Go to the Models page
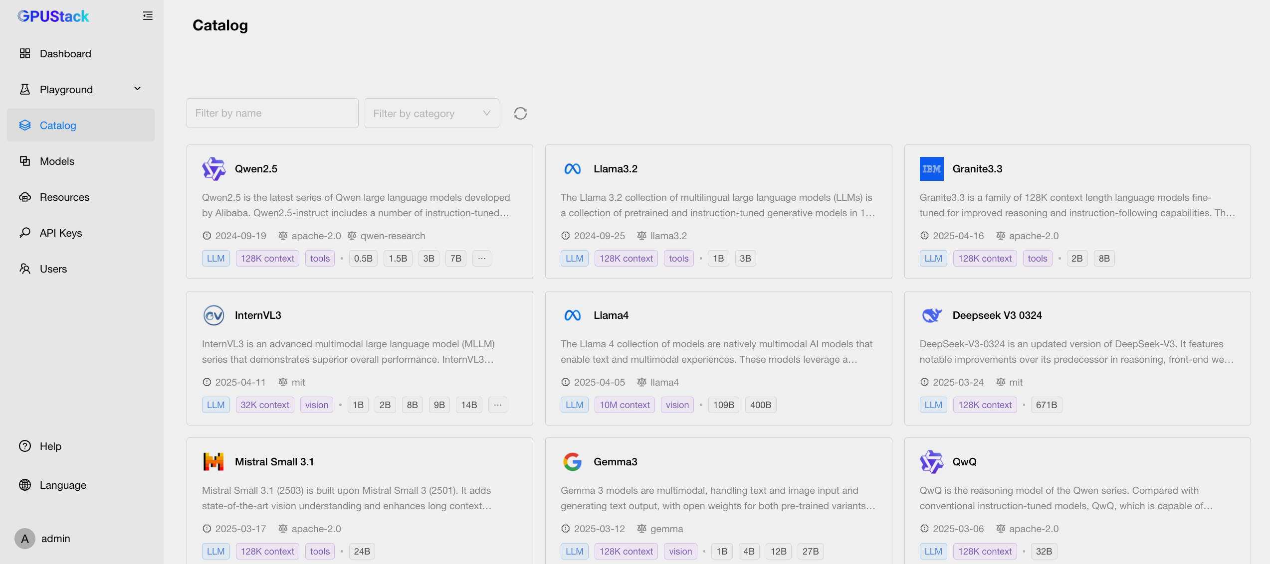The width and height of the screenshot is (1270, 564). click(x=81, y=161)
